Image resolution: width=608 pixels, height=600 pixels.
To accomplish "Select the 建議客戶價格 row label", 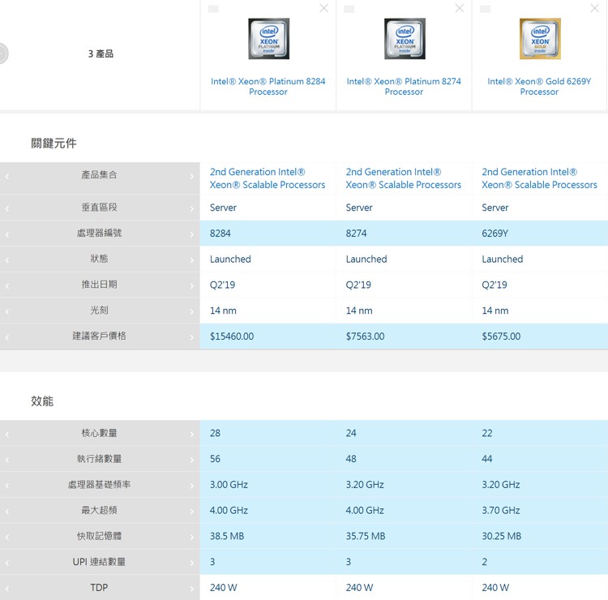I will point(99,336).
